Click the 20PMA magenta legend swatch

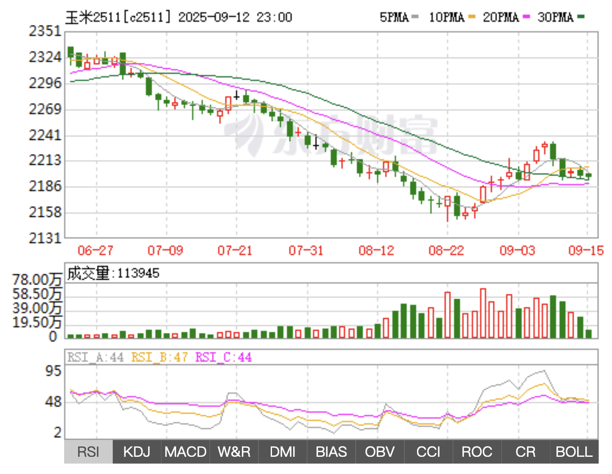tap(526, 17)
